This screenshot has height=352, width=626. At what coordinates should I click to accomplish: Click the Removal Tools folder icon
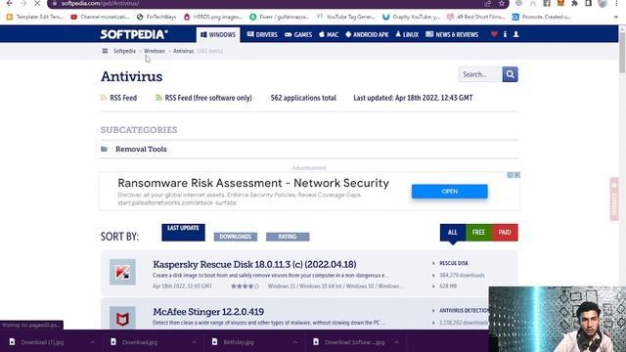(x=105, y=149)
